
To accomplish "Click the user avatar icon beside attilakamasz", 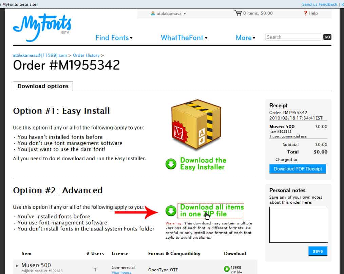I will click(153, 13).
